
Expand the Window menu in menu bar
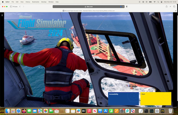pyautogui.click(x=51, y=2)
